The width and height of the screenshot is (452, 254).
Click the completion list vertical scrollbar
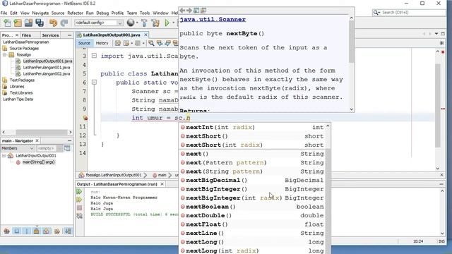pyautogui.click(x=328, y=188)
